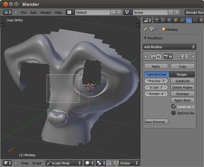Open the Object properties cube icon
Viewport: 204px width, 167px height.
[x=176, y=20]
